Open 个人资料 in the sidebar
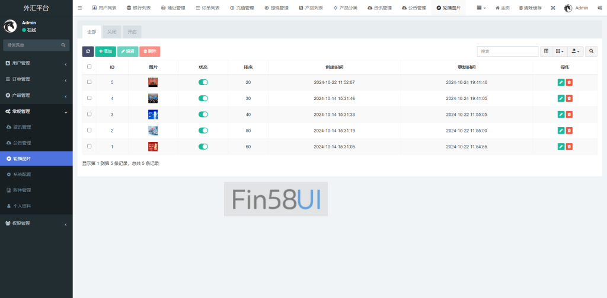The image size is (607, 298). [x=36, y=206]
